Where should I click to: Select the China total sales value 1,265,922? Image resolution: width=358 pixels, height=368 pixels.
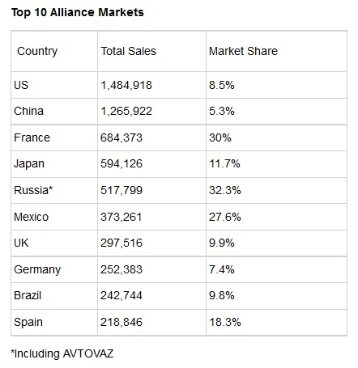coord(126,111)
